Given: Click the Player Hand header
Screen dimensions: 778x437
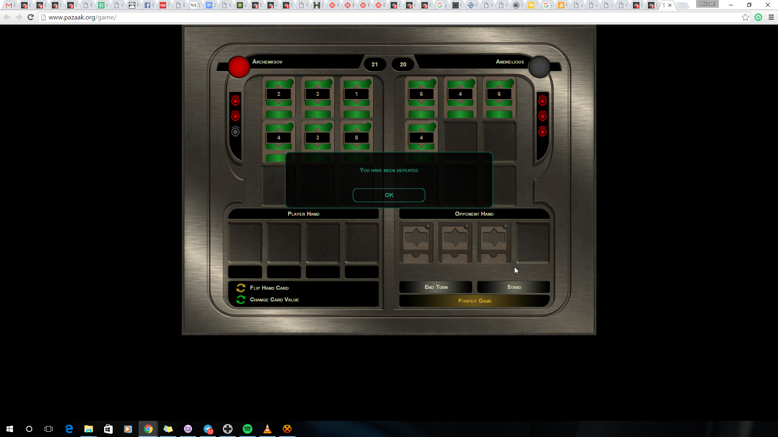Looking at the screenshot, I should pyautogui.click(x=304, y=214).
